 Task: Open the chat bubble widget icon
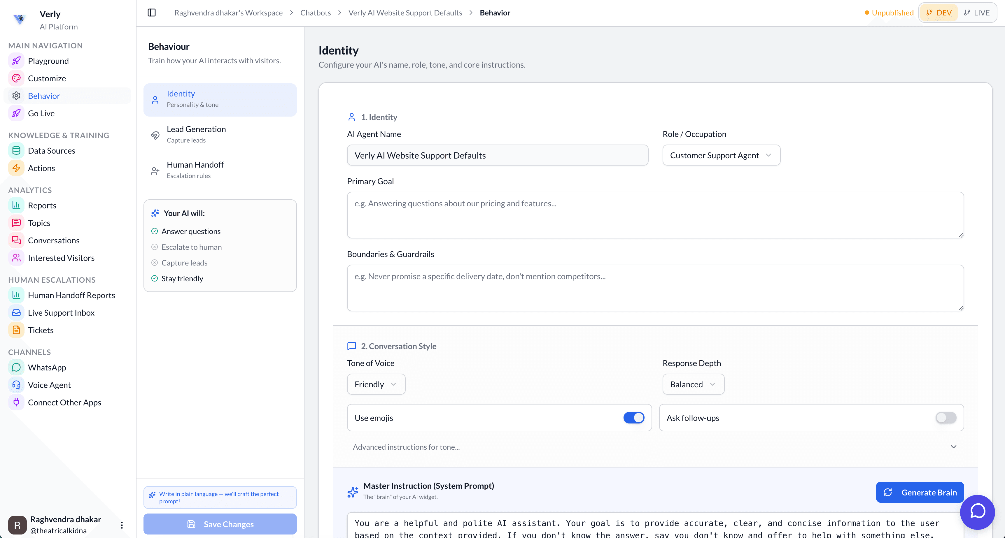pos(977,512)
